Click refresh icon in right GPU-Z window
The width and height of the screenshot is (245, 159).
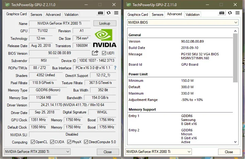coord(230,13)
